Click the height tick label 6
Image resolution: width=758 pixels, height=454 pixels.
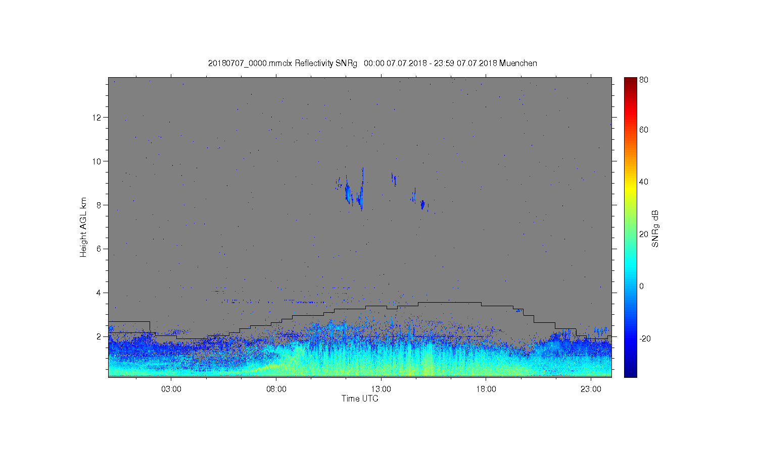(x=99, y=249)
